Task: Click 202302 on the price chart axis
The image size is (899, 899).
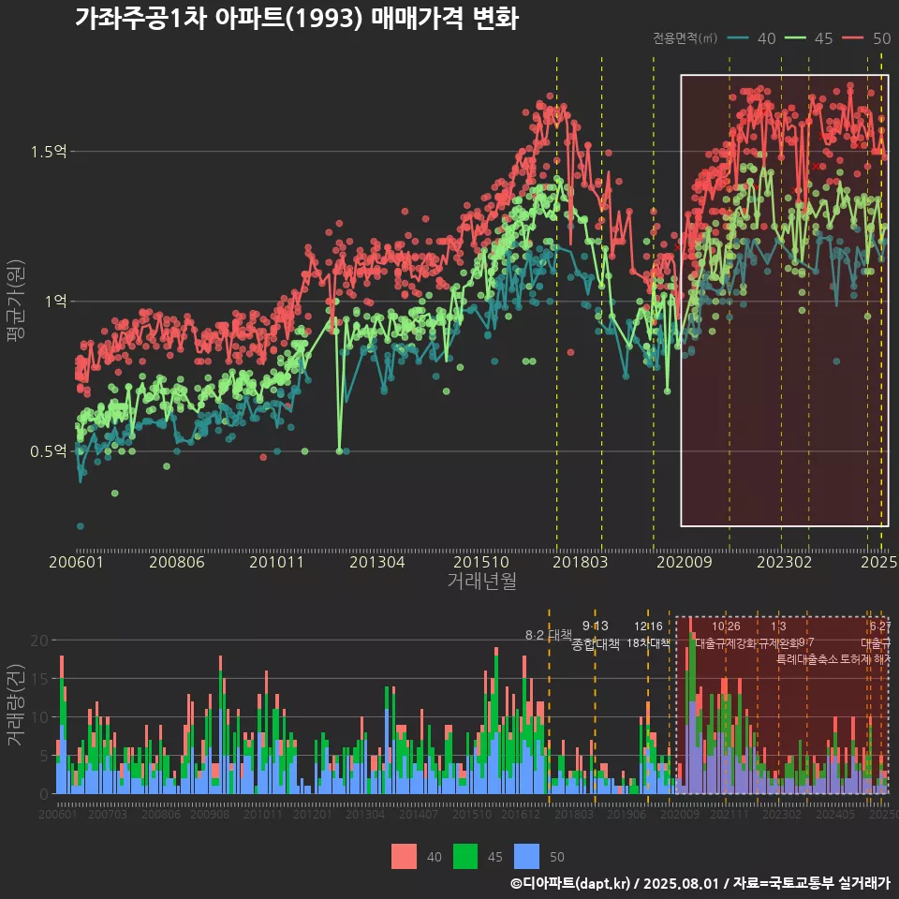Action: click(x=785, y=562)
